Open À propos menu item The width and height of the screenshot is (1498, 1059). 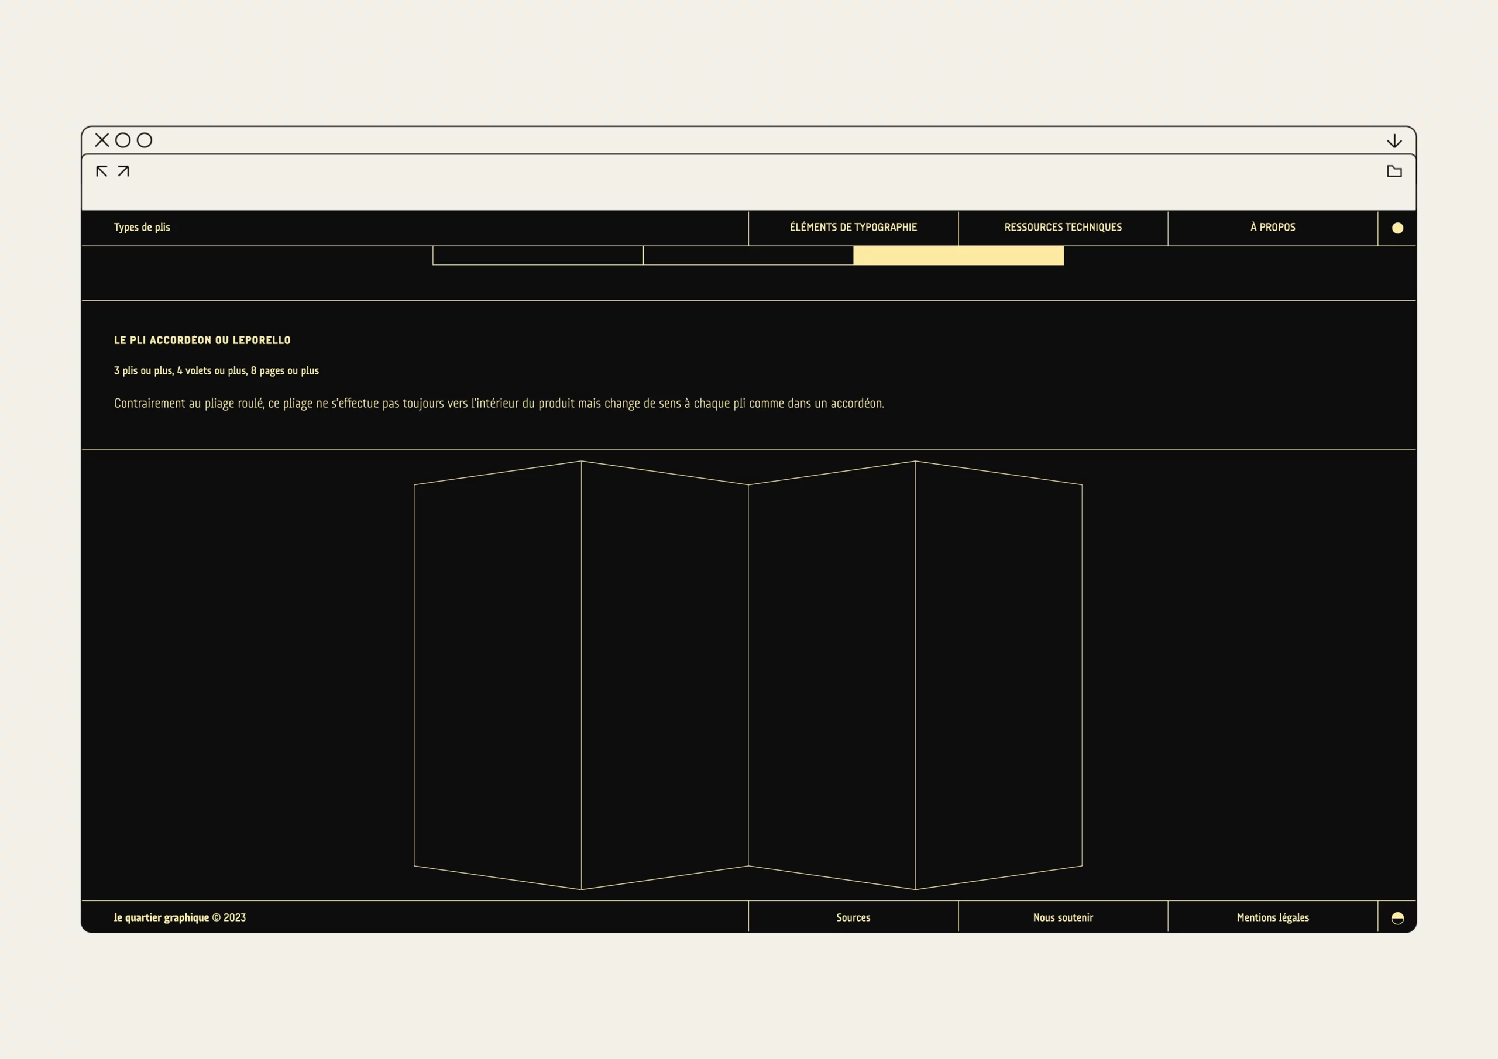coord(1273,227)
